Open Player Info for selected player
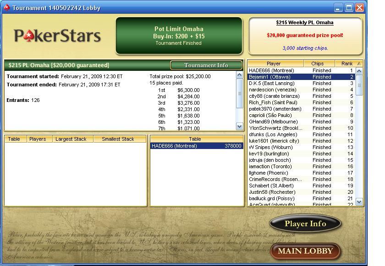 pos(305,223)
